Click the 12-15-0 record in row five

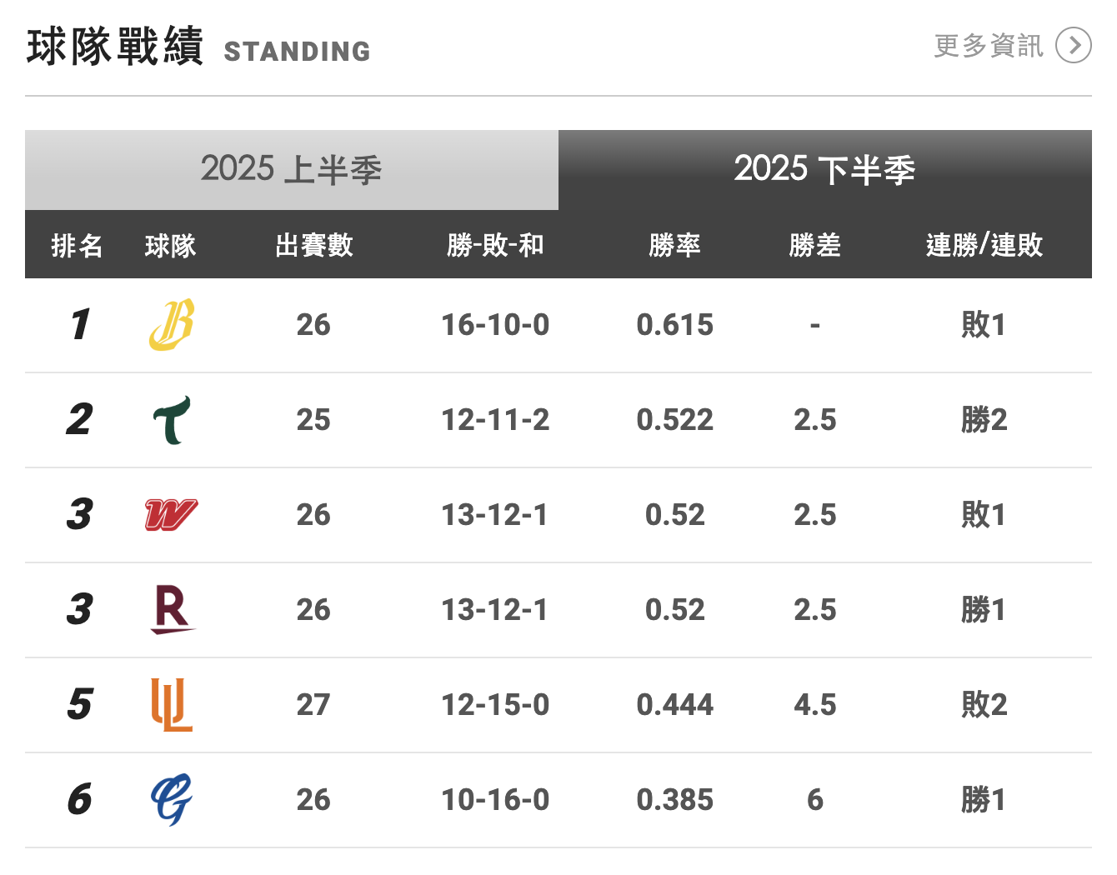pos(495,705)
